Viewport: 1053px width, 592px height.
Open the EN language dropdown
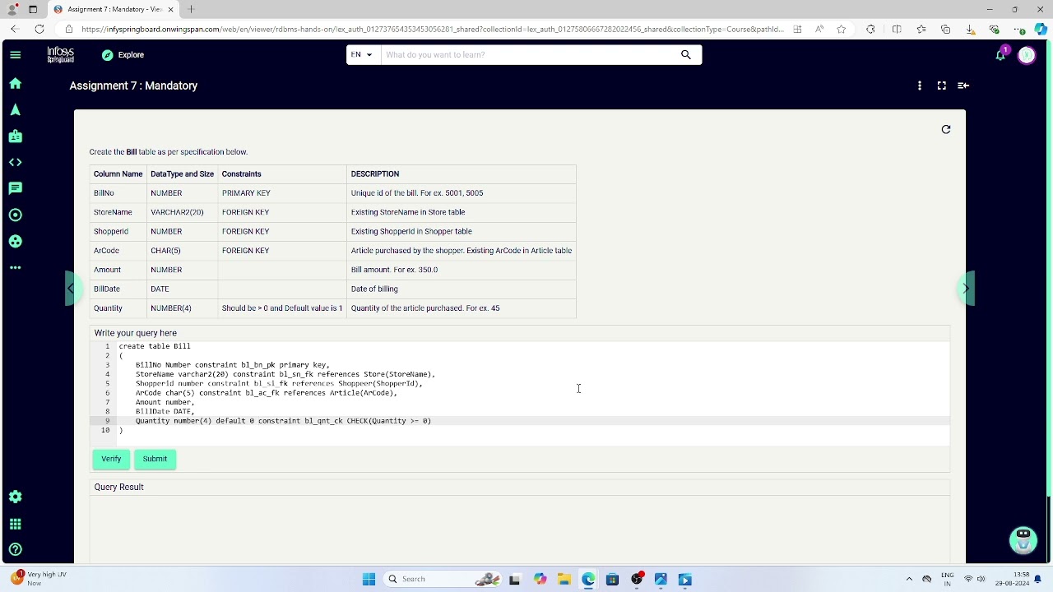[x=362, y=55]
